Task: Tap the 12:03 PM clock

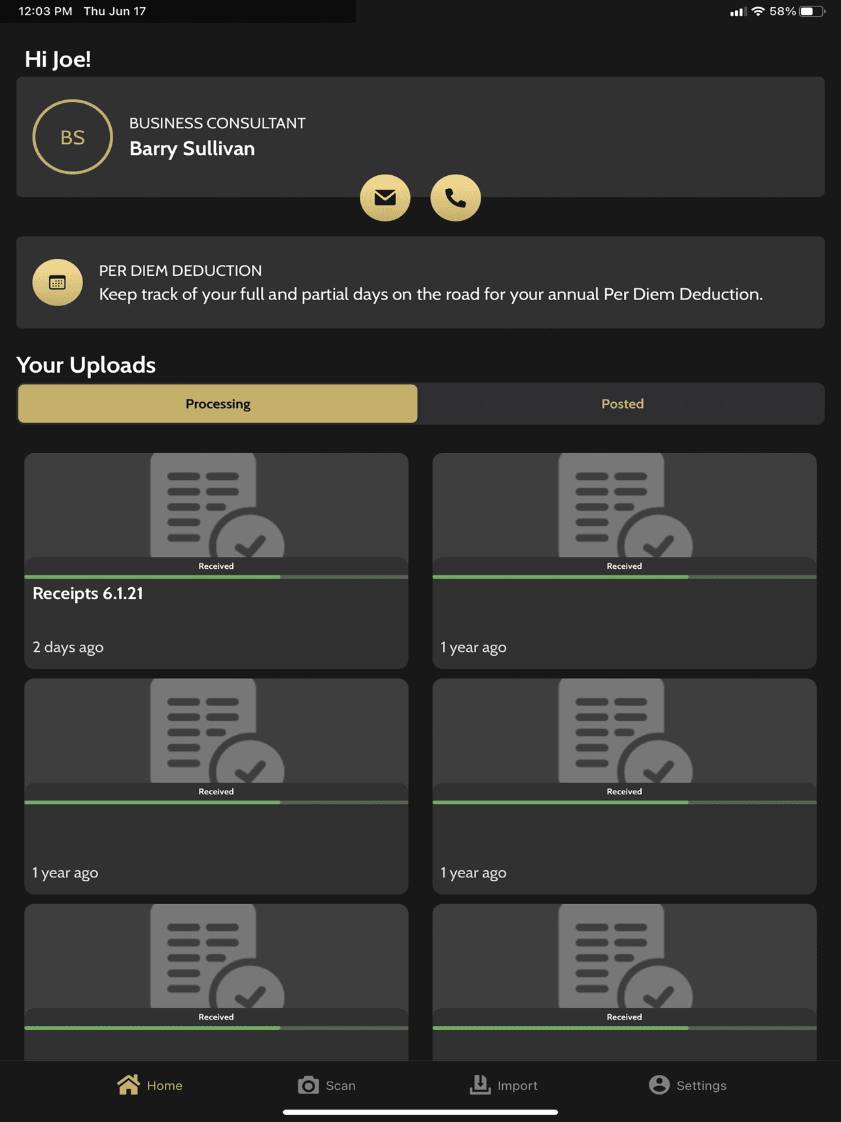Action: coord(45,11)
